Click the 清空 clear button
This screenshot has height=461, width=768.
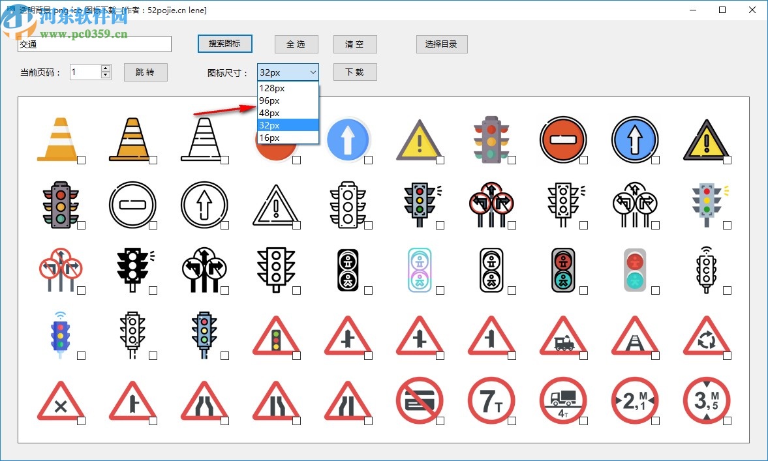355,44
